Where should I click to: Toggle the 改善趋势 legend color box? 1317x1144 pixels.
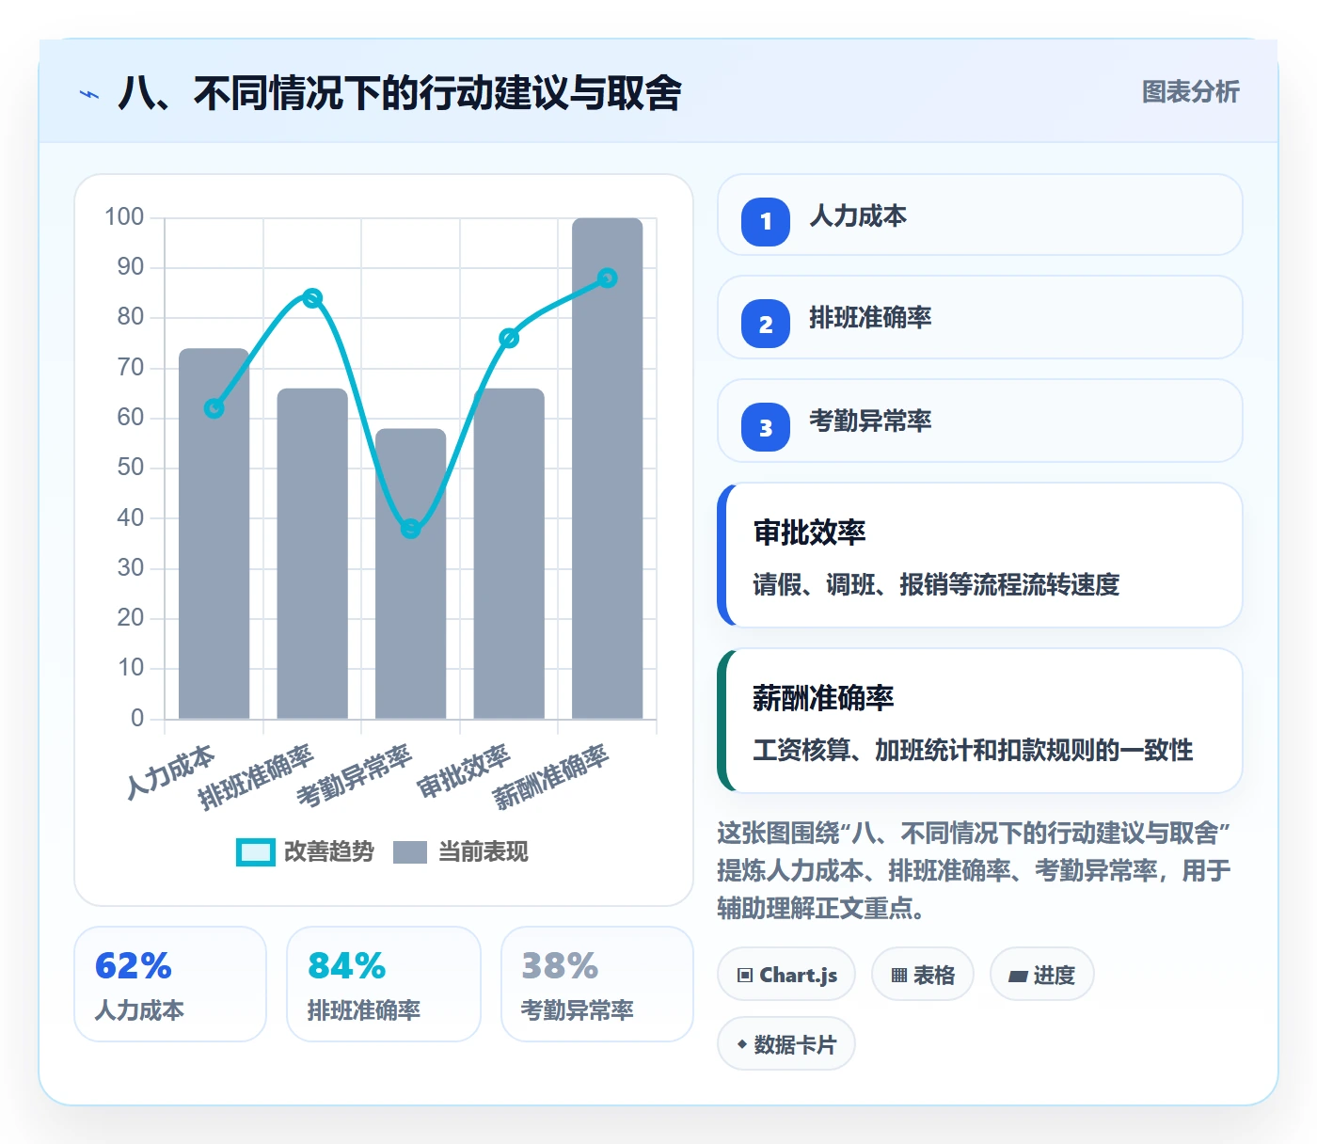[256, 851]
